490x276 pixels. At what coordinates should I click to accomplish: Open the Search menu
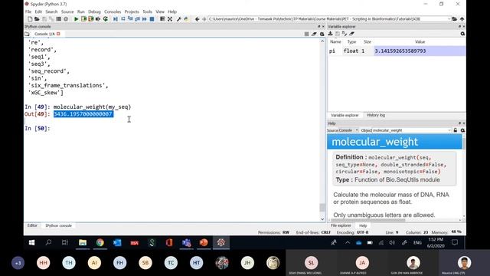click(51, 11)
